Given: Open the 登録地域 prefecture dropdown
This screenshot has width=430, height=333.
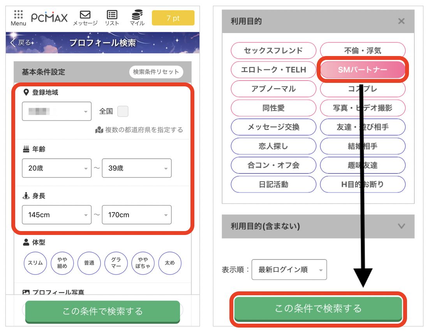Looking at the screenshot, I should 56,112.
